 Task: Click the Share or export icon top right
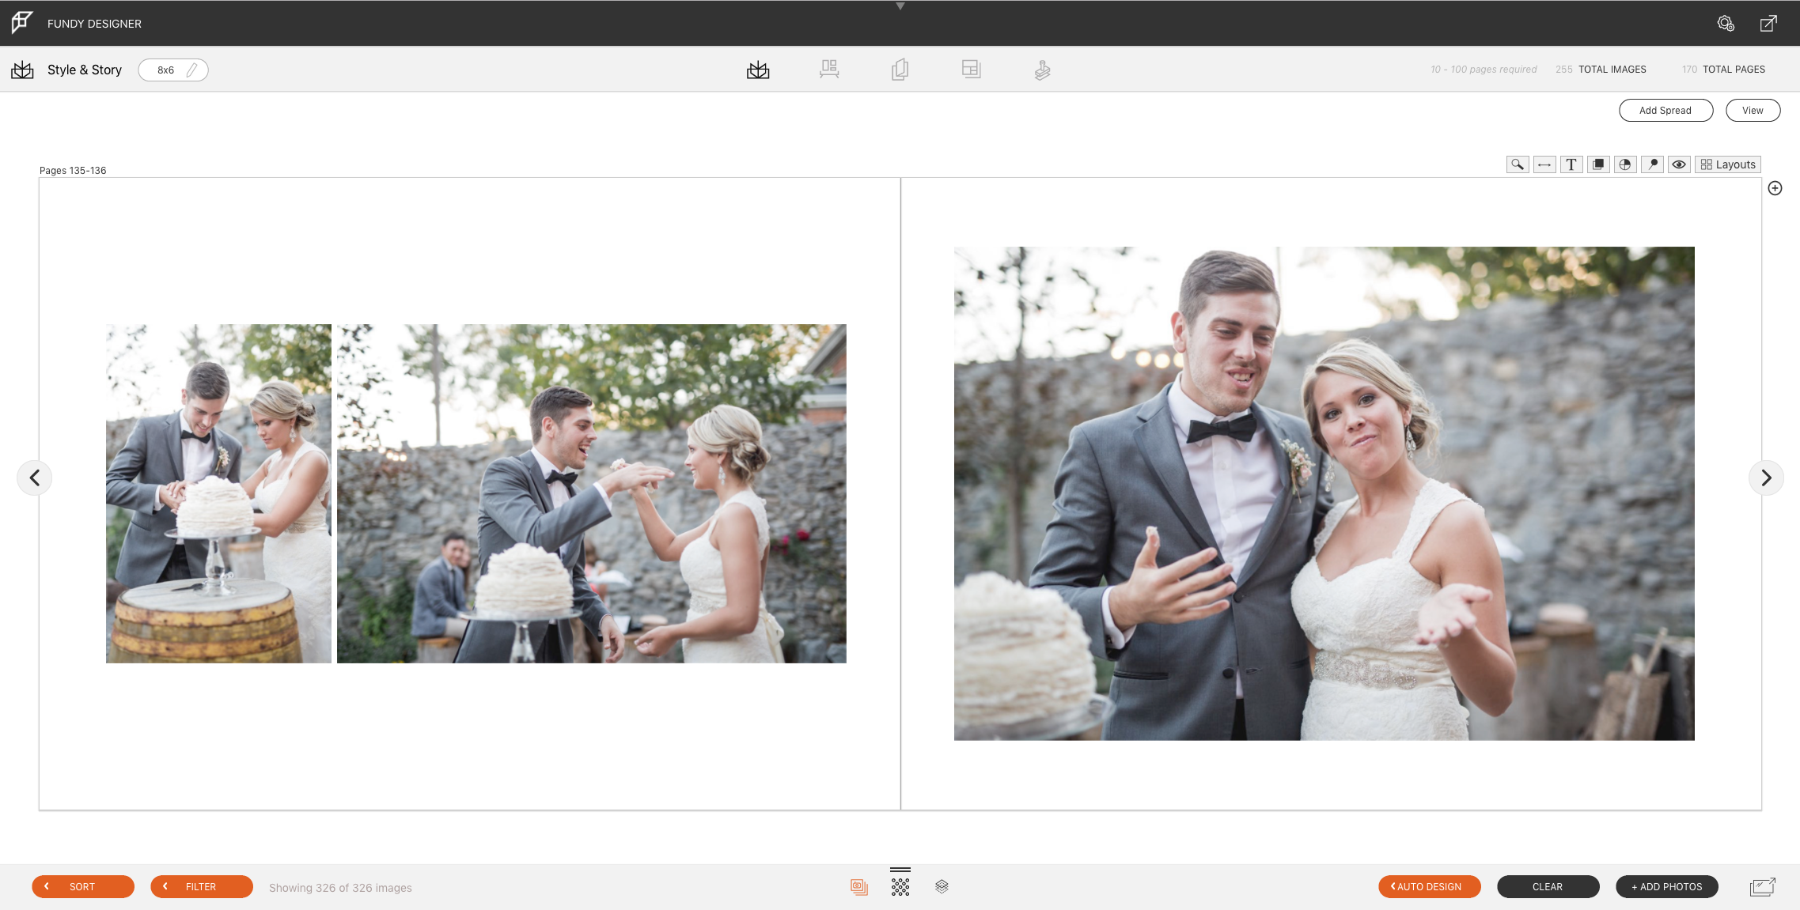tap(1768, 23)
